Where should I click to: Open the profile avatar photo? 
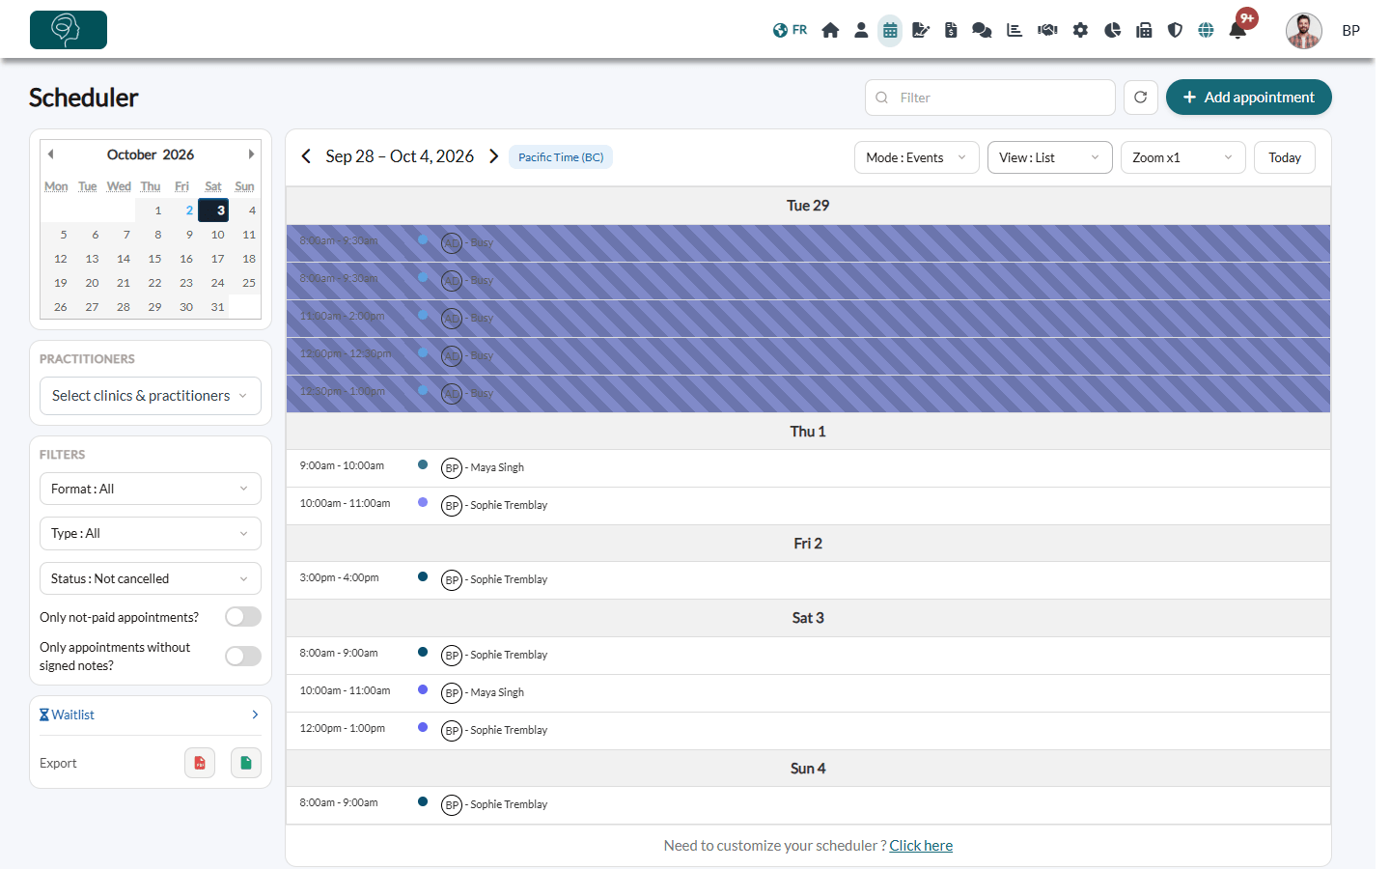1304,31
